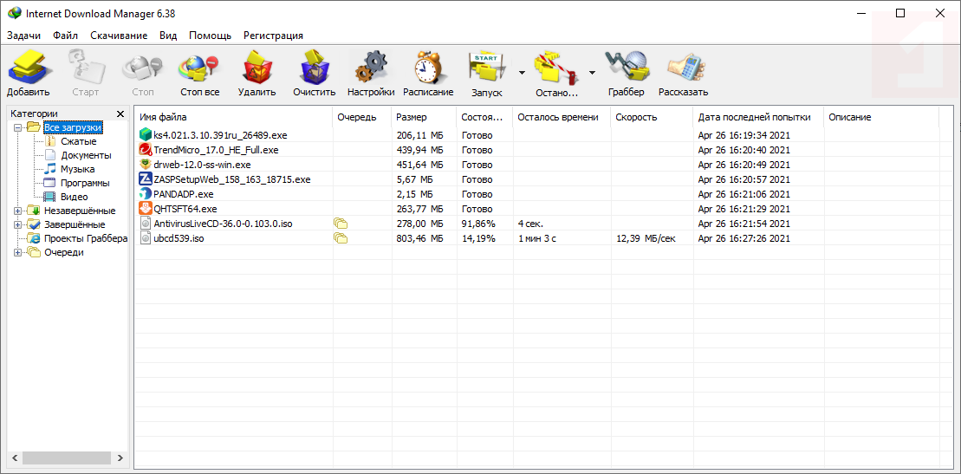Sort by Очередь column header
Image resolution: width=961 pixels, height=474 pixels.
click(x=361, y=117)
